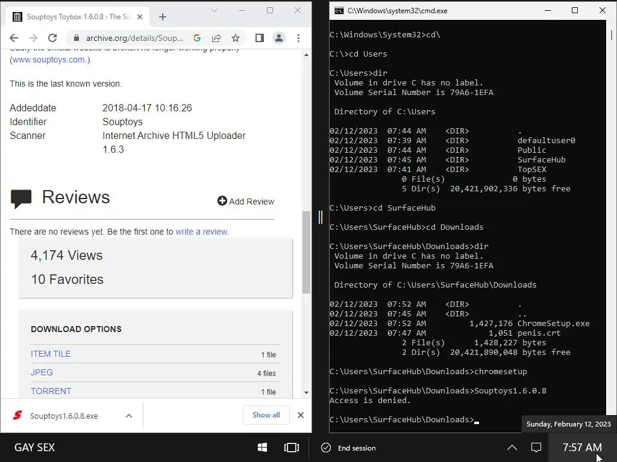Click the Public directory entry in cmd

[531, 150]
